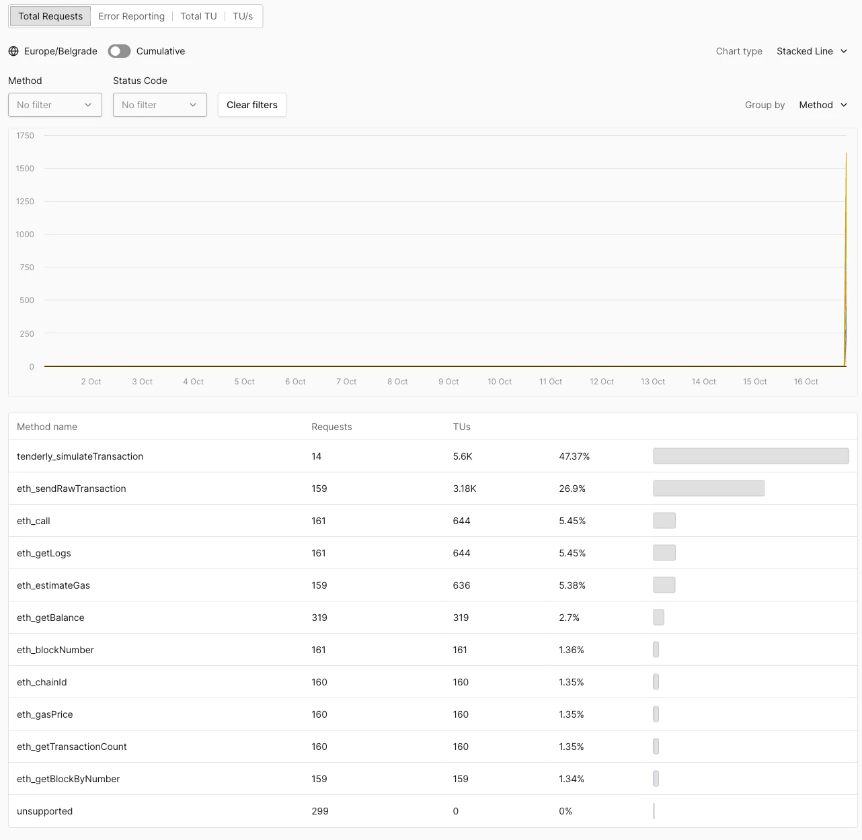Click the 26.9% value for eth_sendRawTransaction
Image resolution: width=862 pixels, height=840 pixels.
(x=572, y=489)
